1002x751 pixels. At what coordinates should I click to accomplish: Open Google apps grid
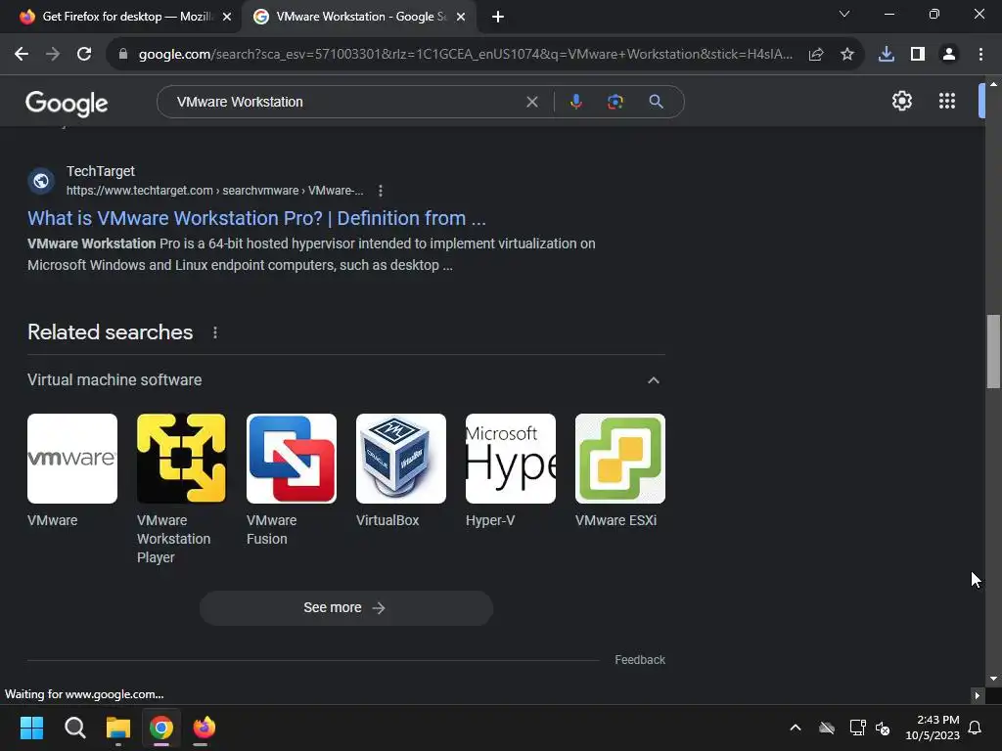pos(947,101)
